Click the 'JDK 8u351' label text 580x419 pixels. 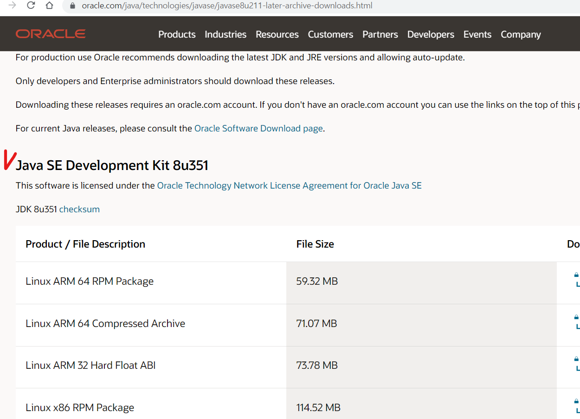click(x=36, y=209)
